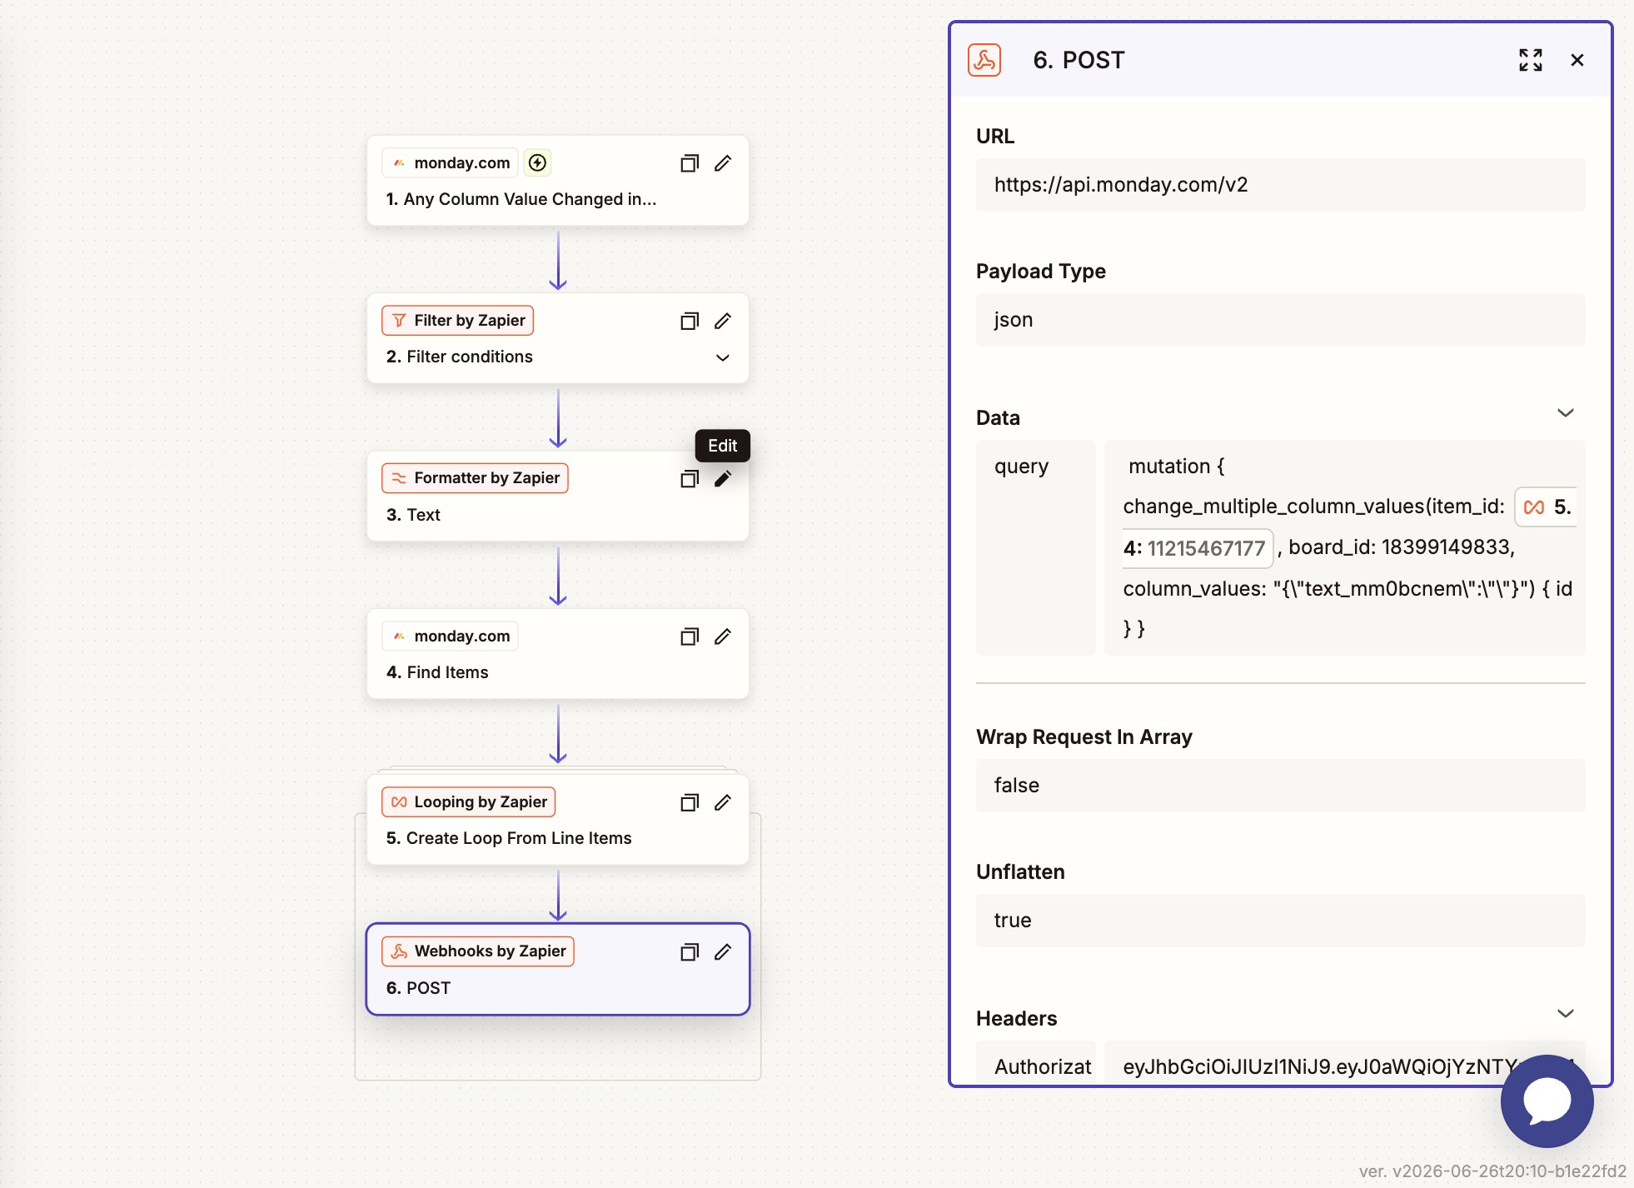This screenshot has height=1188, width=1634.
Task: Select the '4. Find Items' step title
Action: pos(437,672)
